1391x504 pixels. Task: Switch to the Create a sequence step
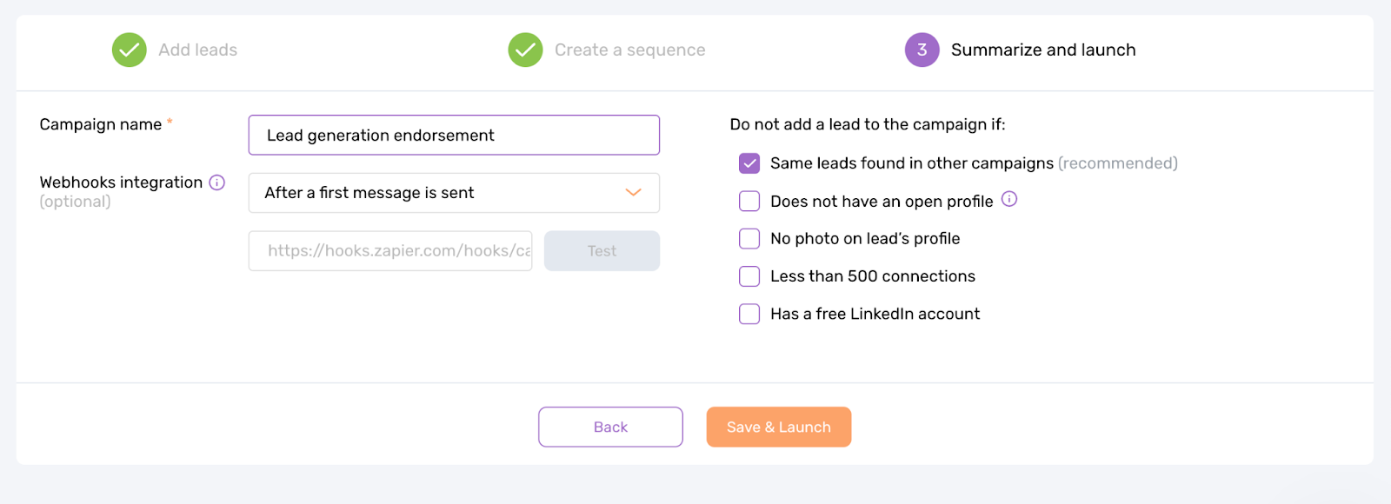tap(629, 50)
